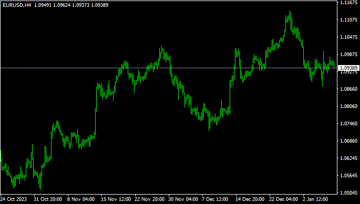Click the 1.06860 price scale label
This screenshot has height=204, width=360.
click(349, 141)
